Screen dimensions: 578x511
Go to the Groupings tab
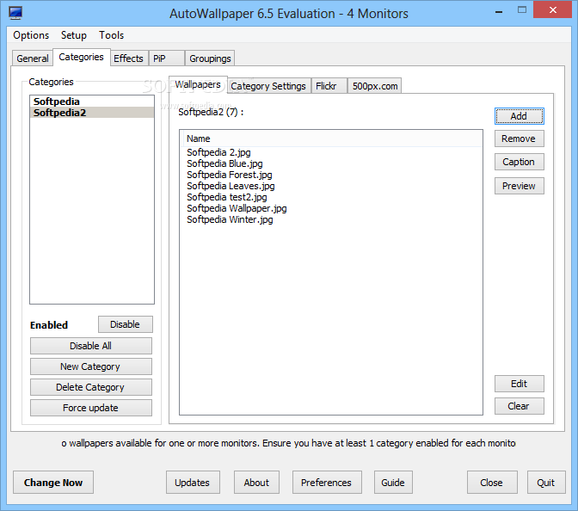210,58
